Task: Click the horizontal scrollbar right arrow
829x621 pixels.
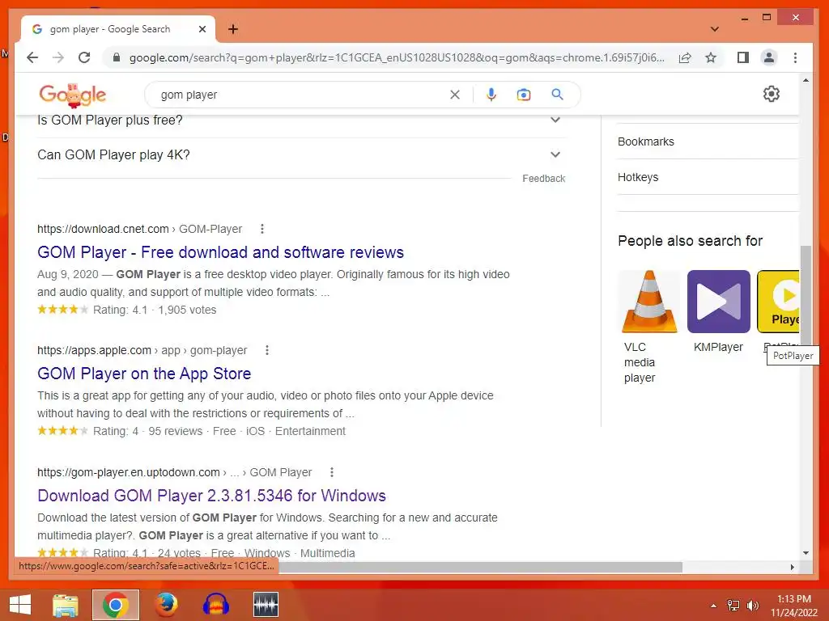Action: coord(792,567)
